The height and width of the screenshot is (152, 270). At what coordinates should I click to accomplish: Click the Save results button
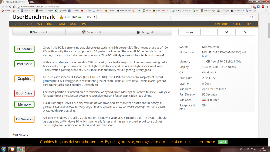pos(39,32)
